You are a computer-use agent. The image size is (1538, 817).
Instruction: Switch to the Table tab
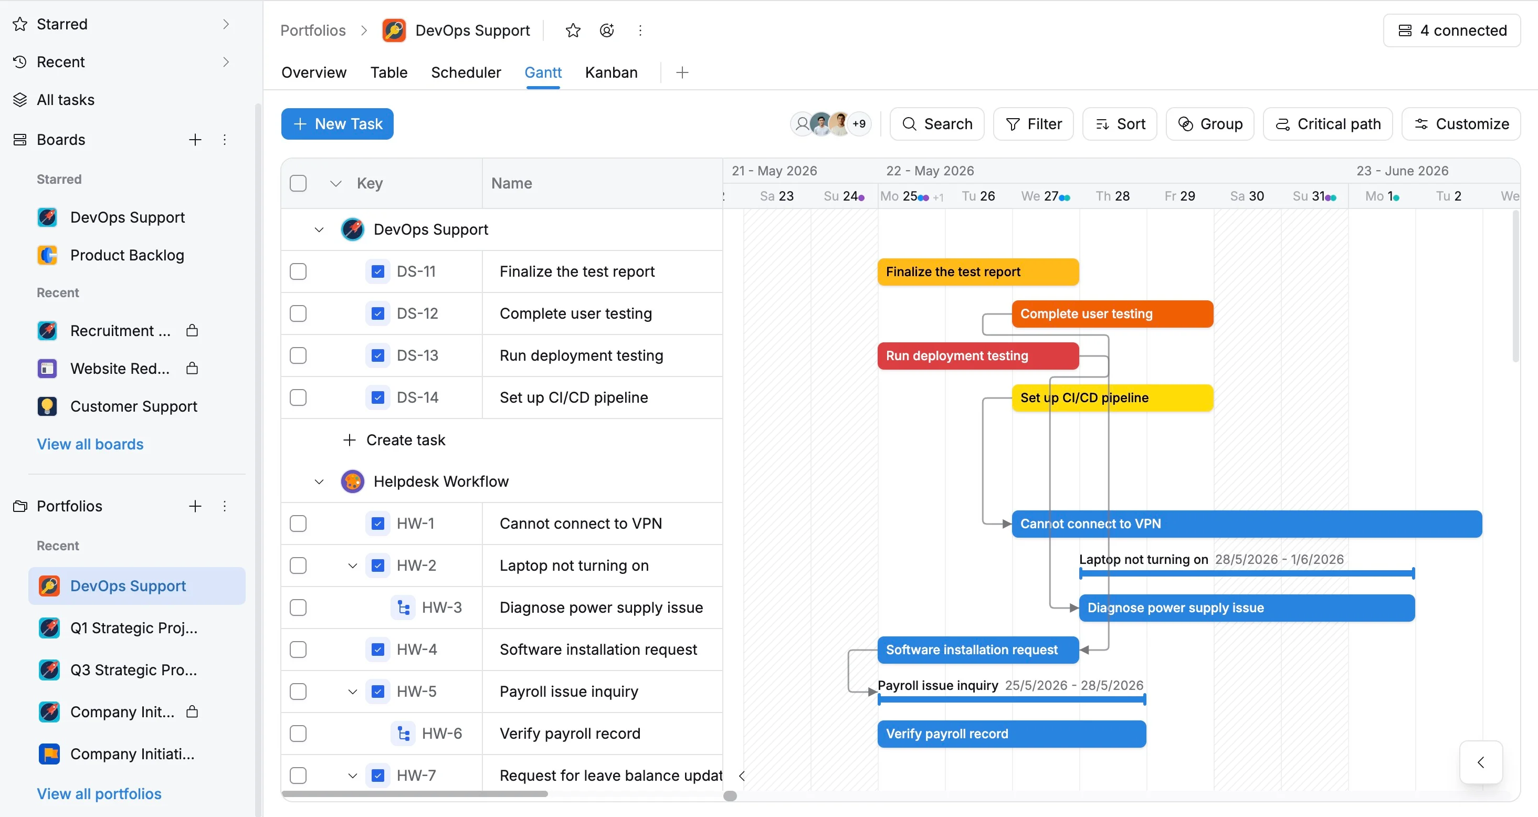coord(388,72)
